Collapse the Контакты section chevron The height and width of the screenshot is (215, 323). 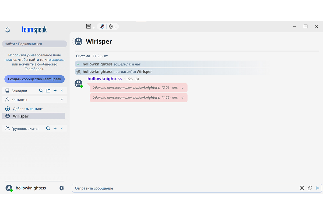[62, 99]
